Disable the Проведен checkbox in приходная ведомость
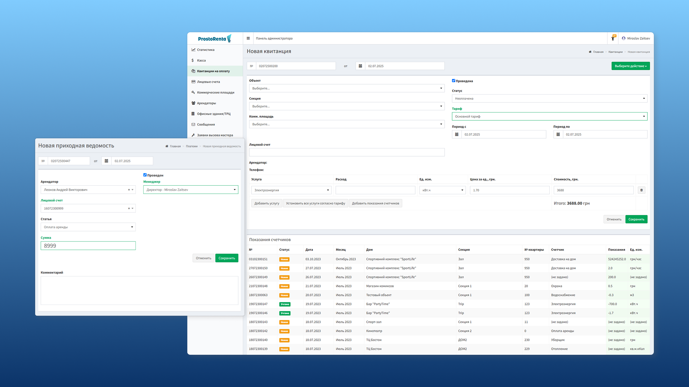Viewport: 689px width, 387px height. tap(145, 175)
